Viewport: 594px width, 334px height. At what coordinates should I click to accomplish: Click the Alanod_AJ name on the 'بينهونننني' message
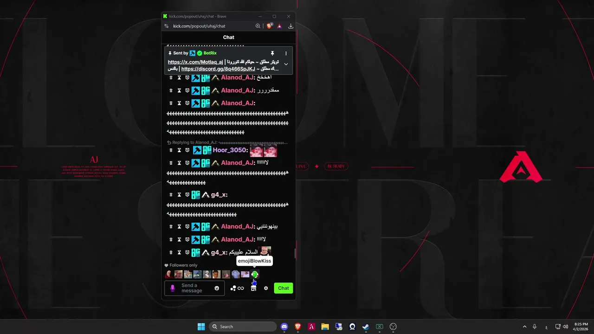[238, 226]
